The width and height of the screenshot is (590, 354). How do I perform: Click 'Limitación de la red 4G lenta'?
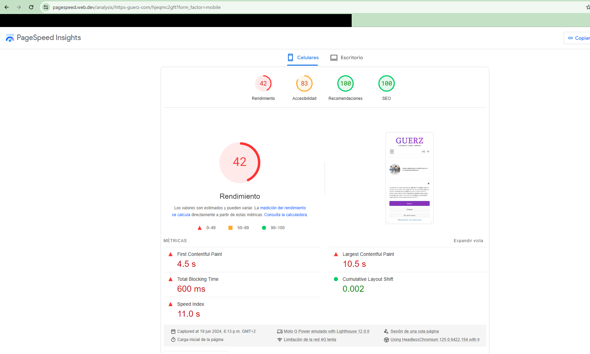coord(310,340)
